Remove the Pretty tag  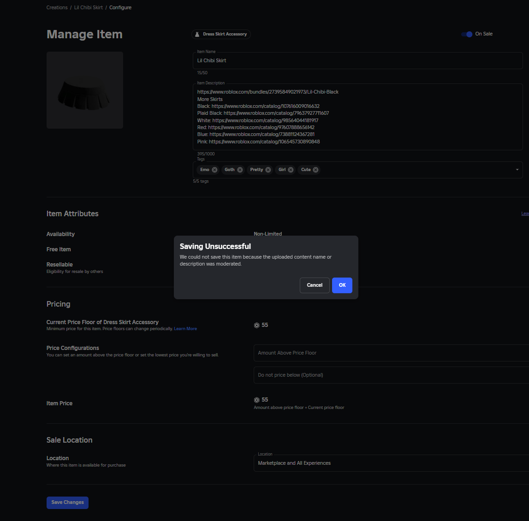point(268,170)
